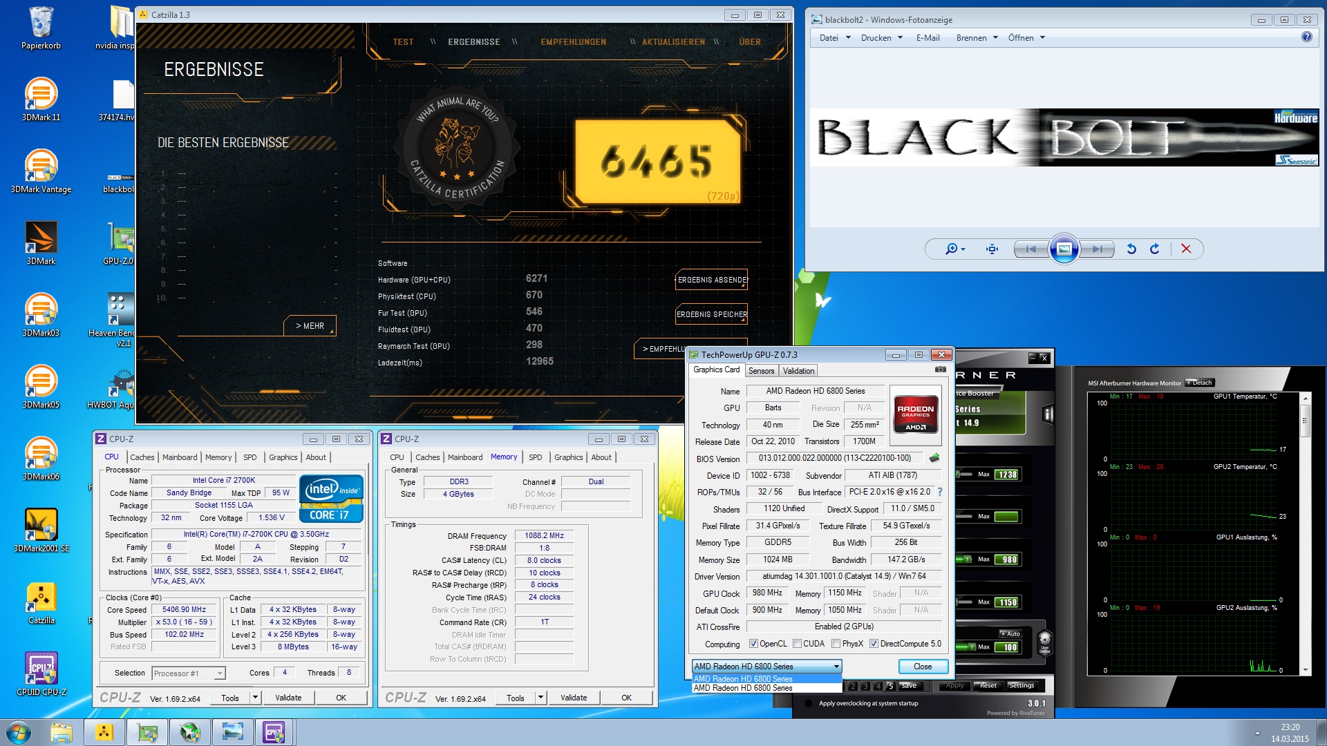Open Drucken menu in Fotoanzeige
Screen dimensions: 1327x746
coord(881,38)
